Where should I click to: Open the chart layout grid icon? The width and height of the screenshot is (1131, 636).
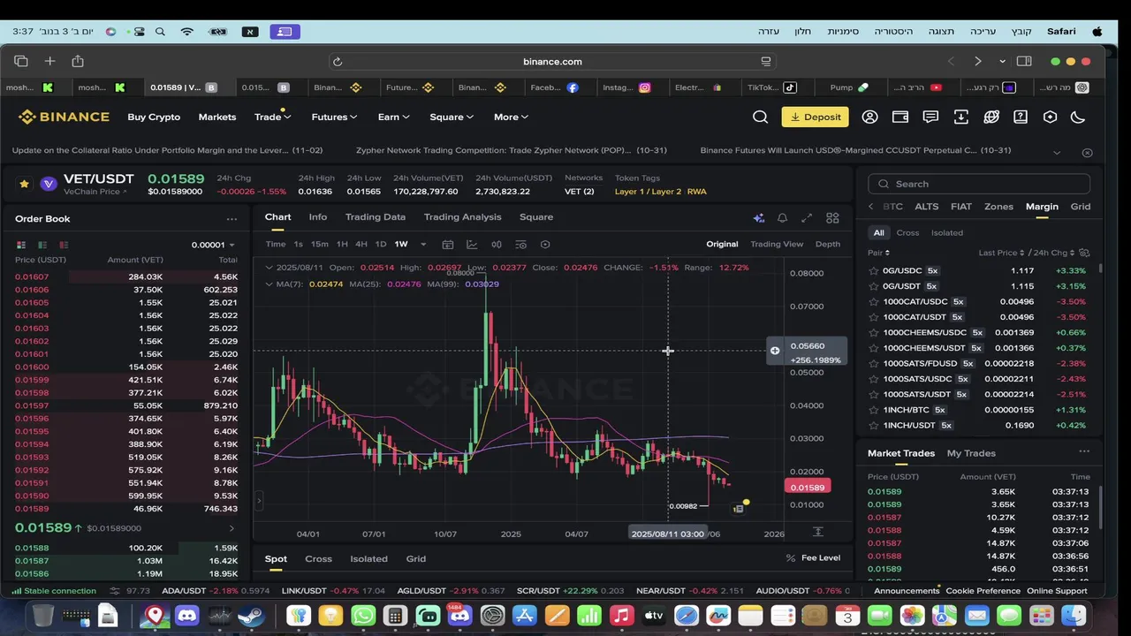click(x=832, y=217)
